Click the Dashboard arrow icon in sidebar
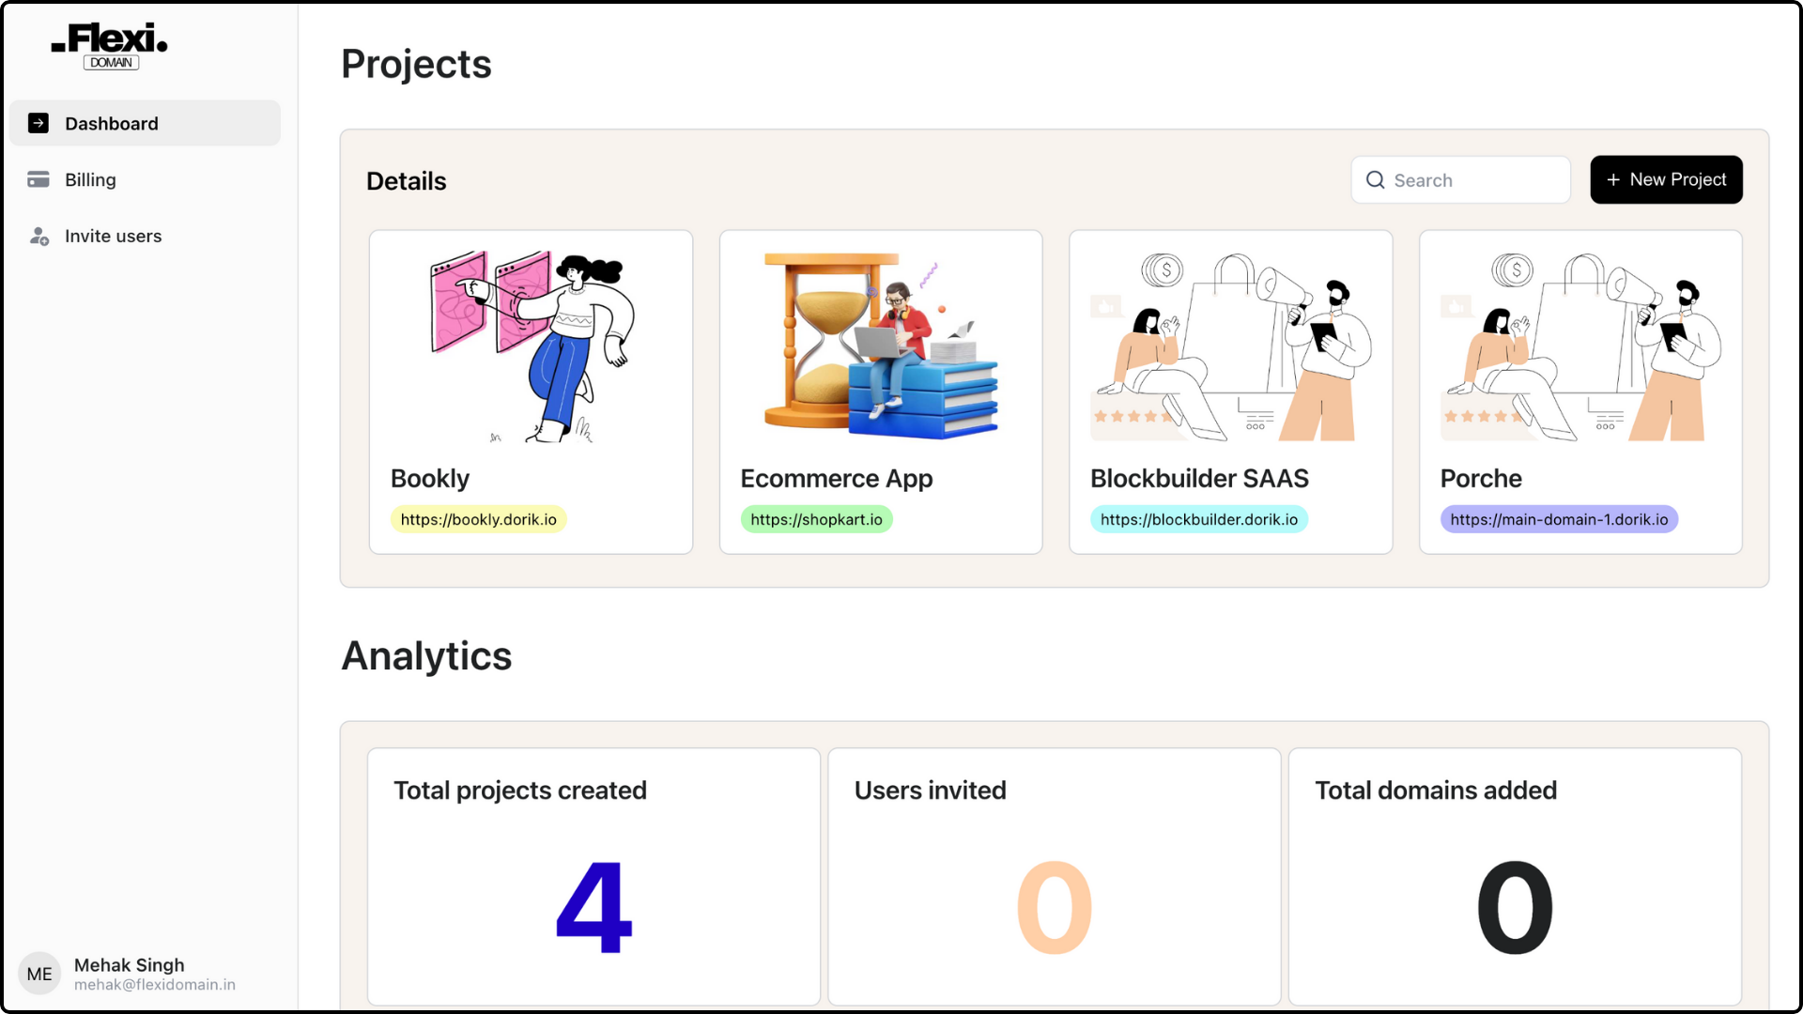1803x1014 pixels. click(x=39, y=123)
